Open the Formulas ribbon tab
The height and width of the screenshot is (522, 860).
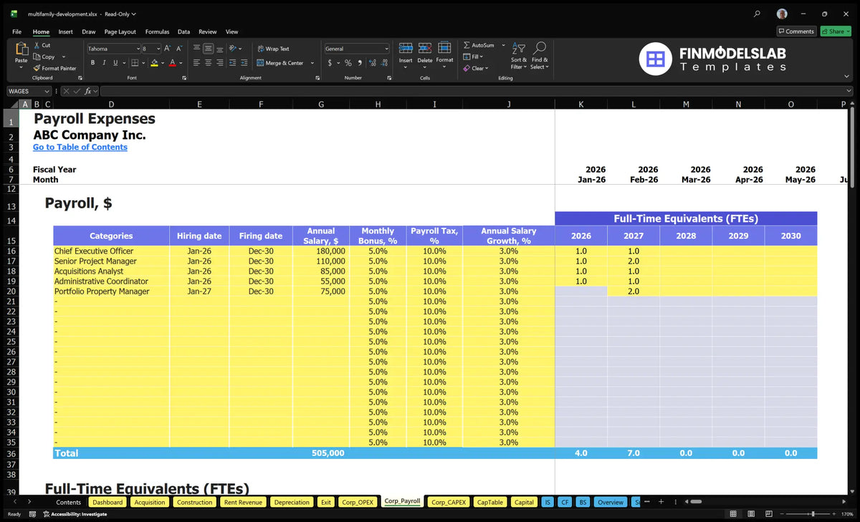pos(157,32)
